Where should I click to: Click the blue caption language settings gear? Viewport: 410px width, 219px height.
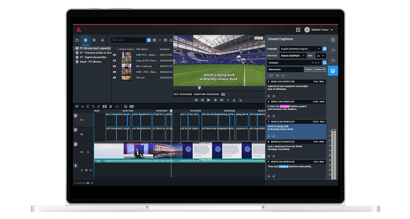coord(325,49)
